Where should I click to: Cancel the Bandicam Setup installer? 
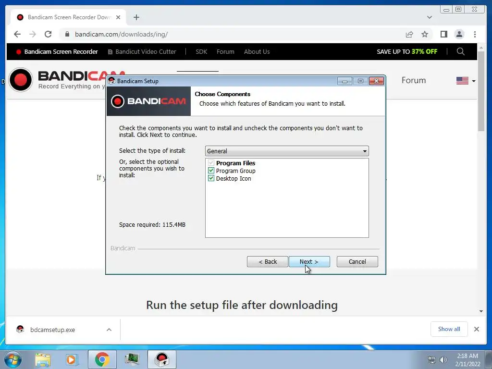357,262
